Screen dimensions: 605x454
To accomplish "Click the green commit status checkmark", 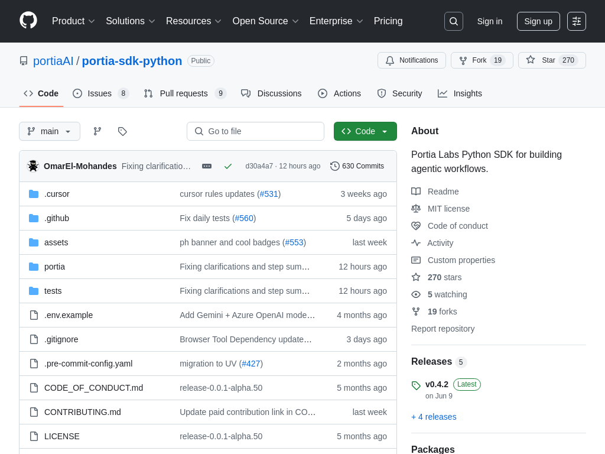I will [228, 166].
